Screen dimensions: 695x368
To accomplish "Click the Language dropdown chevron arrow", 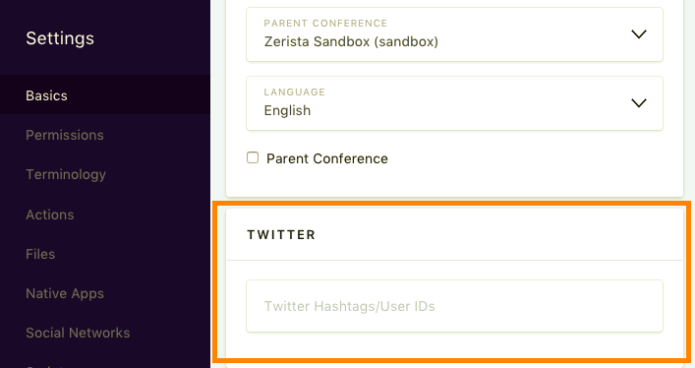I will 639,103.
